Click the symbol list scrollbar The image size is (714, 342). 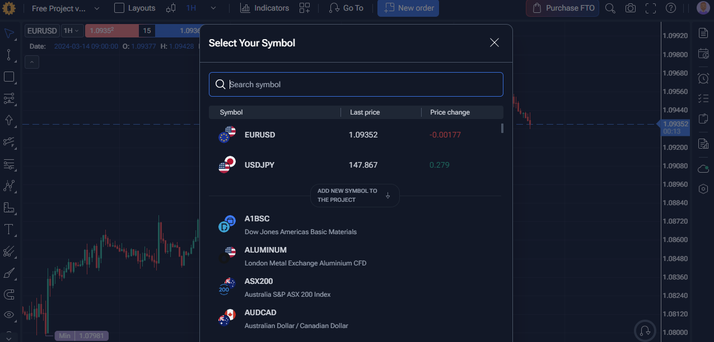click(502, 129)
